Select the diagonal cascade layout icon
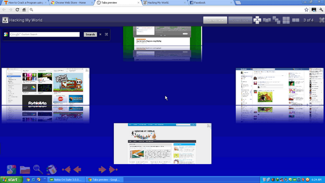325x183 pixels. (x=276, y=20)
